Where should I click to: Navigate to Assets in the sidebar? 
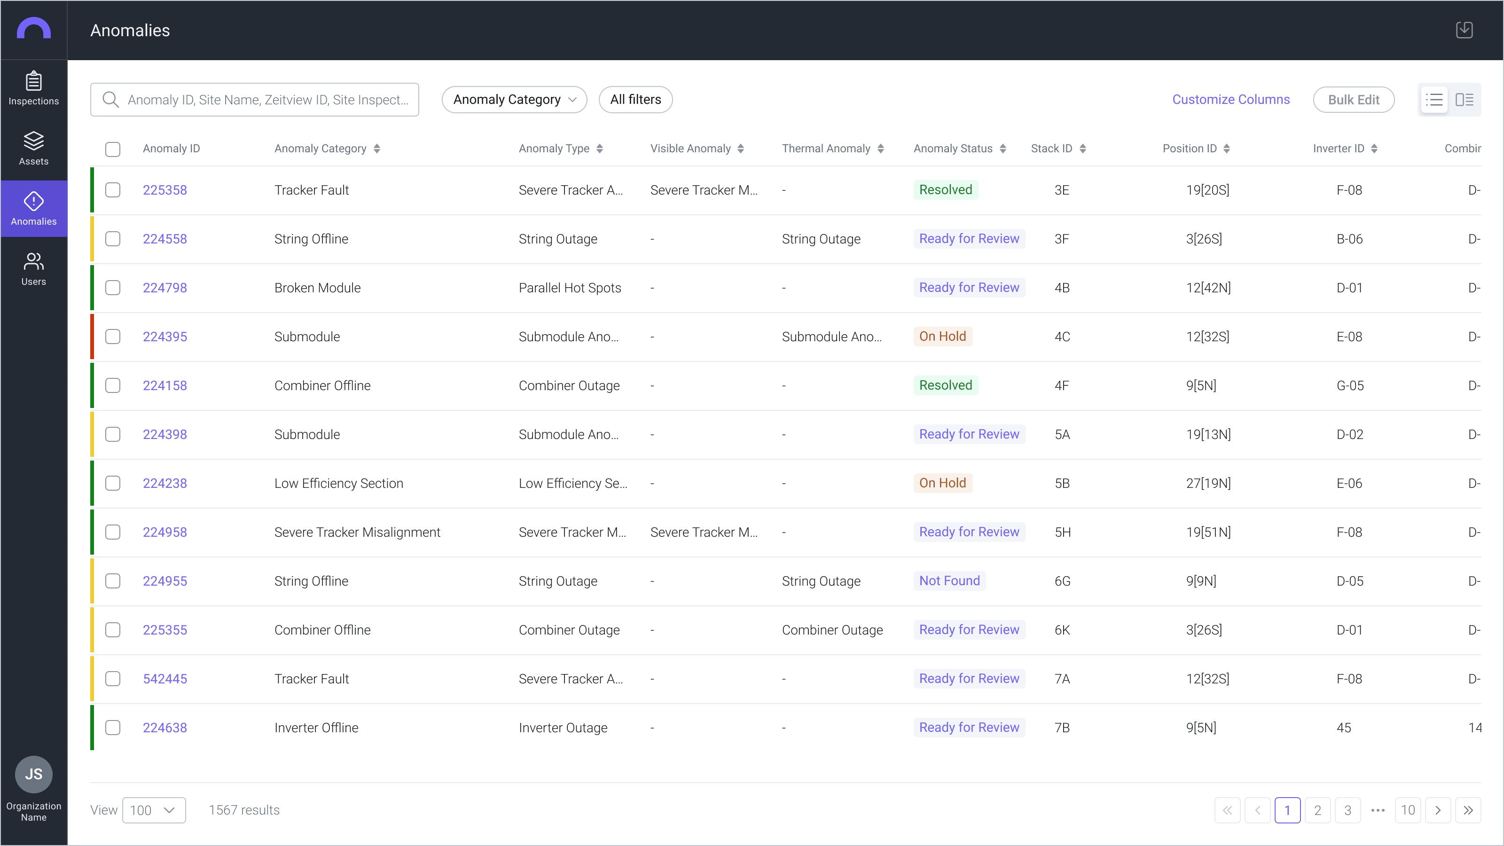point(34,149)
